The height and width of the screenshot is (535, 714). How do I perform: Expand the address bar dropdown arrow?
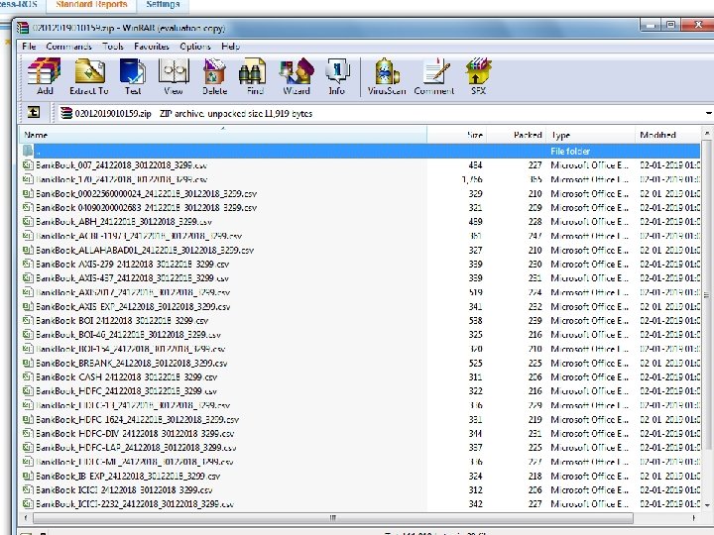(x=708, y=113)
